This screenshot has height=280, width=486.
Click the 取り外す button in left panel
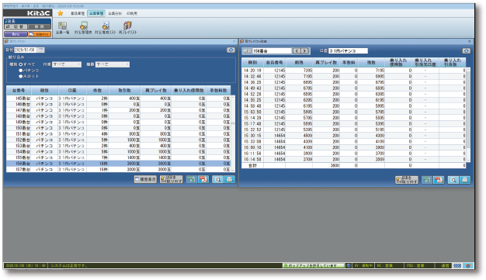171,179
